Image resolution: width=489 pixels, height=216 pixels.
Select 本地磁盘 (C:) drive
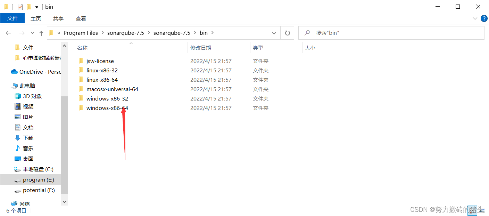point(38,169)
